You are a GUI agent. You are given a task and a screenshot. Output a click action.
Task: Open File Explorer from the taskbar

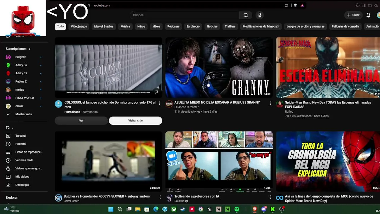click(x=138, y=209)
